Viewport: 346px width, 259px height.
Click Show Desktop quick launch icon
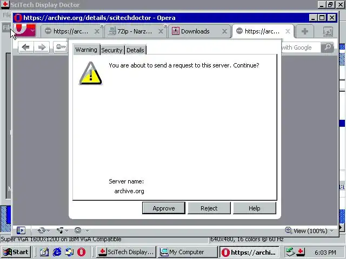click(44, 252)
